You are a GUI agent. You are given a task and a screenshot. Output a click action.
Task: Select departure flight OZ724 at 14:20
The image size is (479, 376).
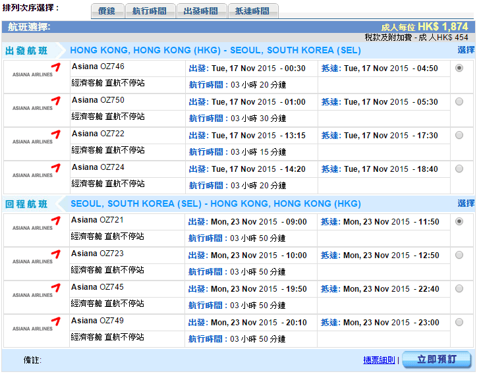pyautogui.click(x=459, y=169)
